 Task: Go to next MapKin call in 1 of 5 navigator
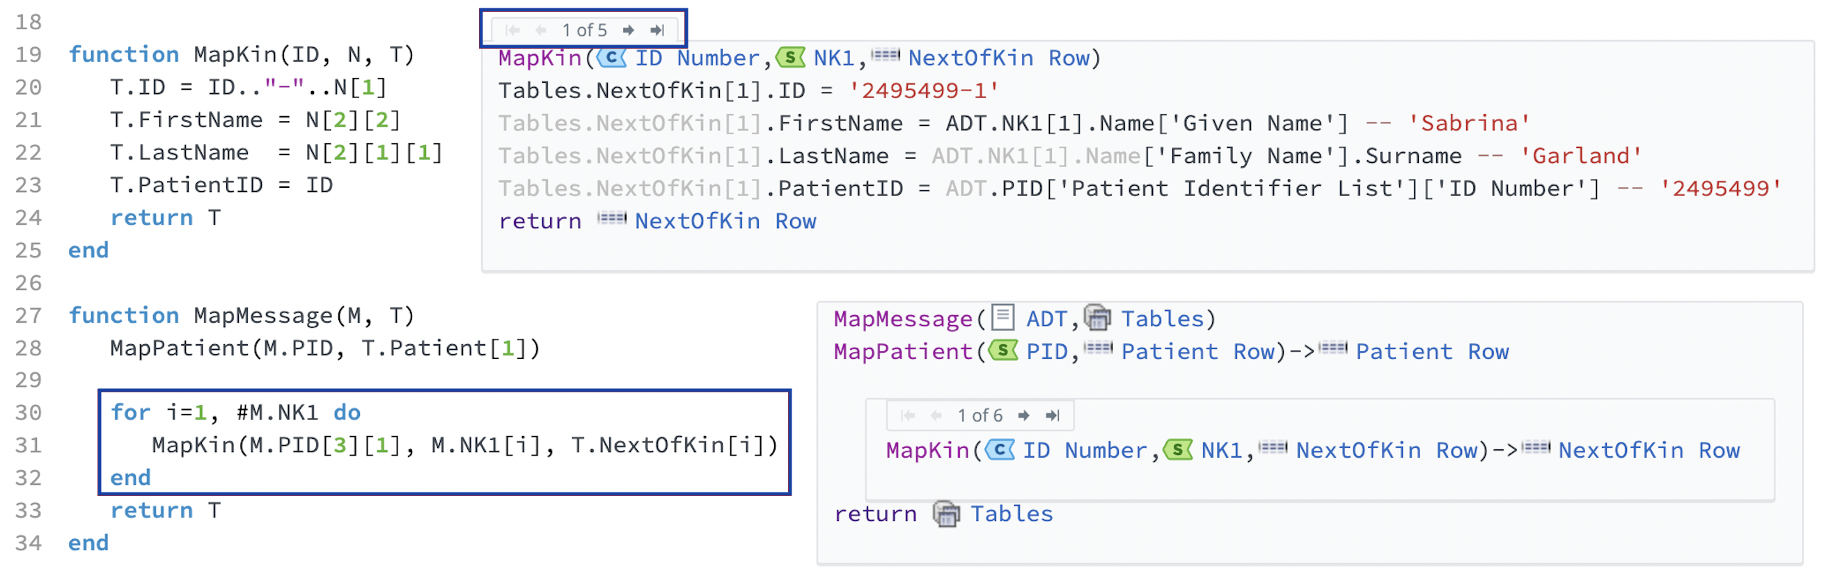point(627,30)
